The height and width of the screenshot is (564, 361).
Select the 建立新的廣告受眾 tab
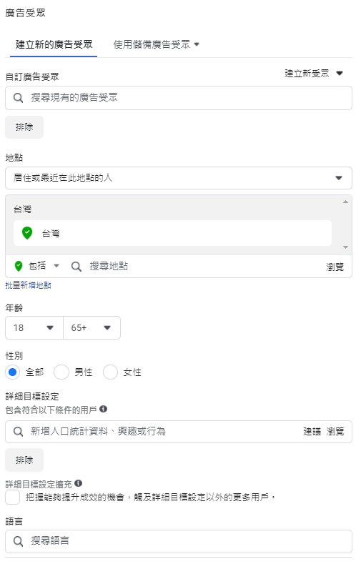54,44
